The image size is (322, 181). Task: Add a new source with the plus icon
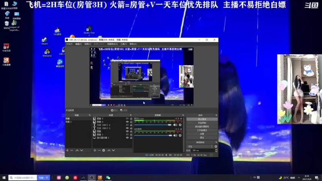(95, 150)
